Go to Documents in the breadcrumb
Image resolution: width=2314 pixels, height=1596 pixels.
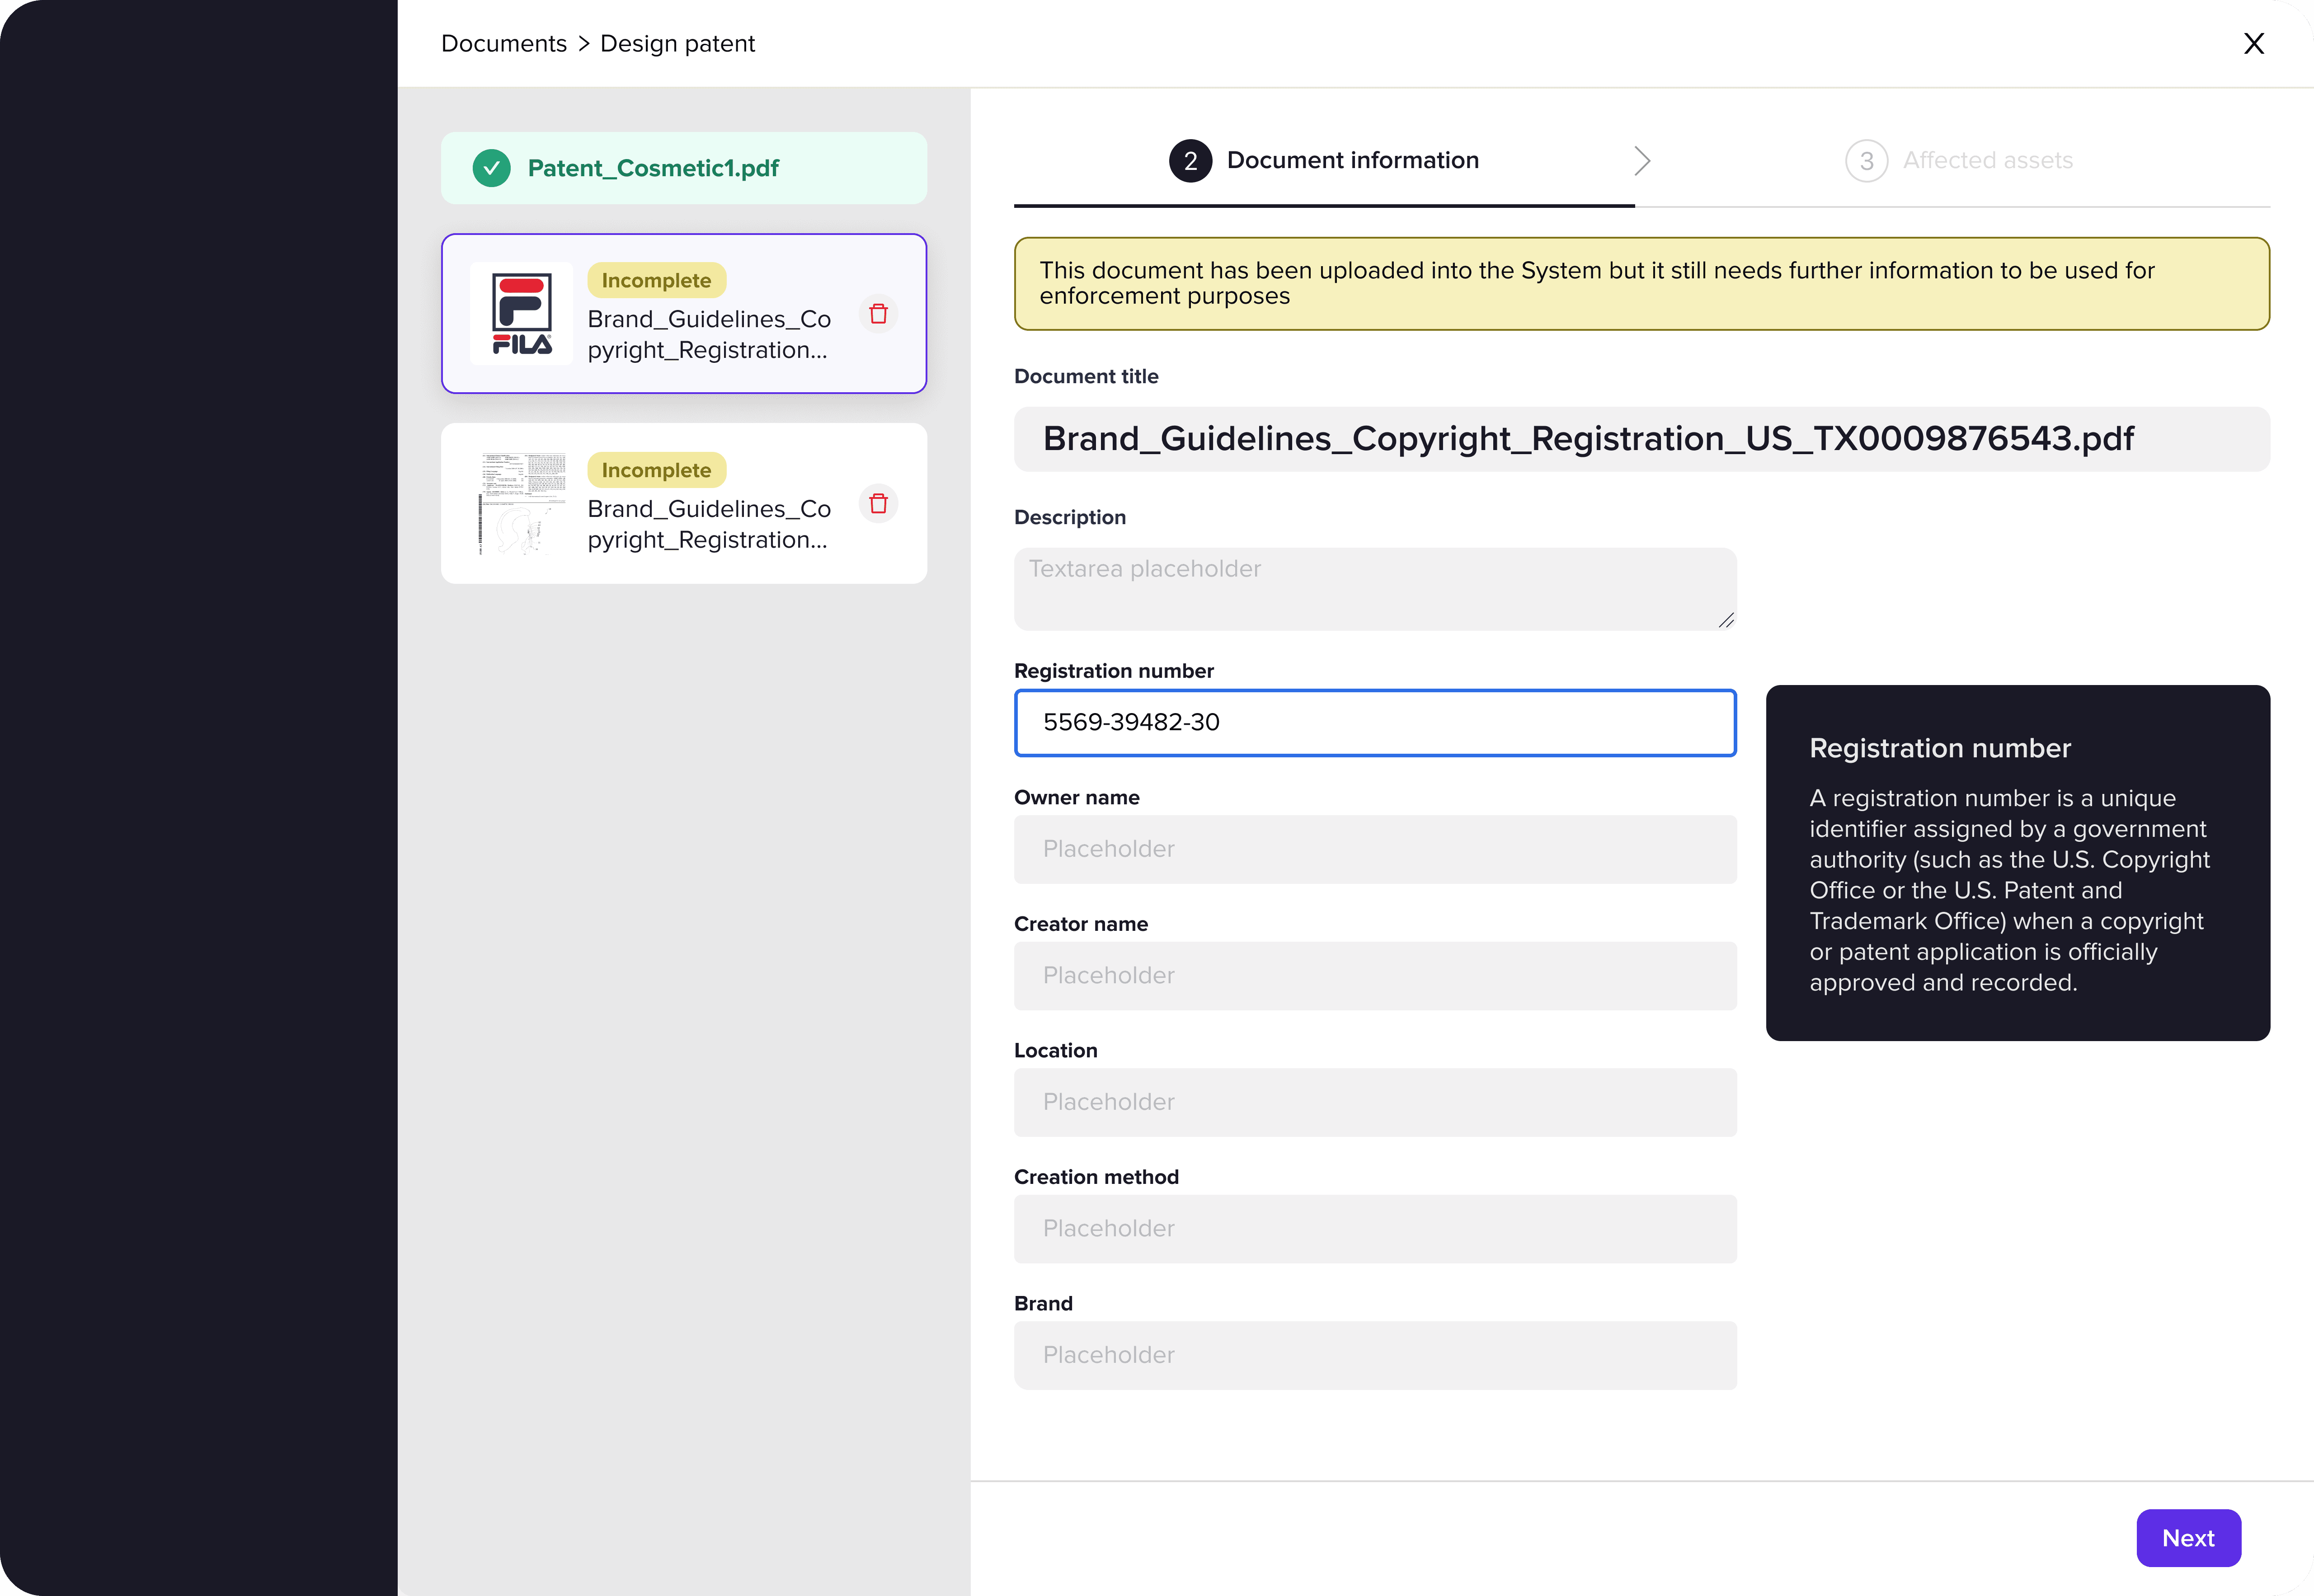(503, 44)
